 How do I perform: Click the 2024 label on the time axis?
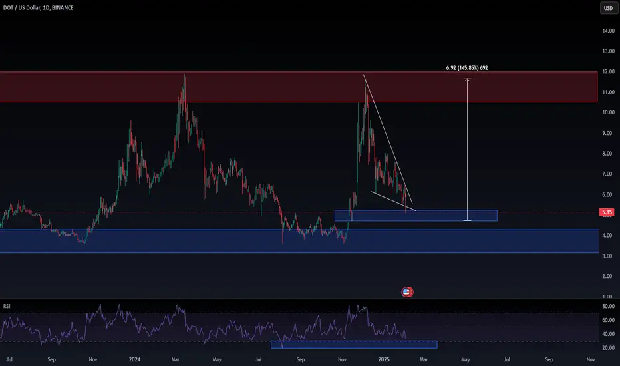tap(135, 359)
